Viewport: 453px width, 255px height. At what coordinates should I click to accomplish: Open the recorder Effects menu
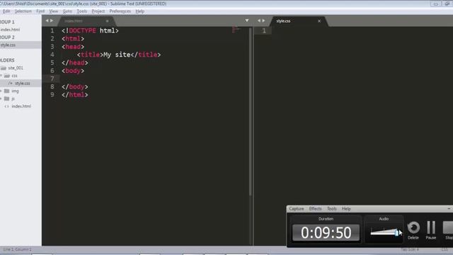click(x=315, y=209)
